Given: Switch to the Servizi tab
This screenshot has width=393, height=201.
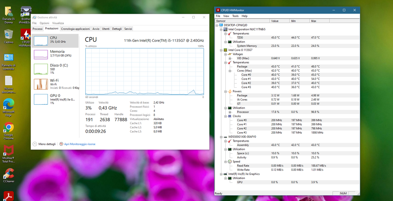Looking at the screenshot, I should coord(128,29).
